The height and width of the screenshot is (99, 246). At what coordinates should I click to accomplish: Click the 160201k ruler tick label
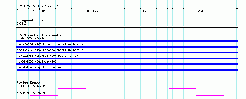39,11
